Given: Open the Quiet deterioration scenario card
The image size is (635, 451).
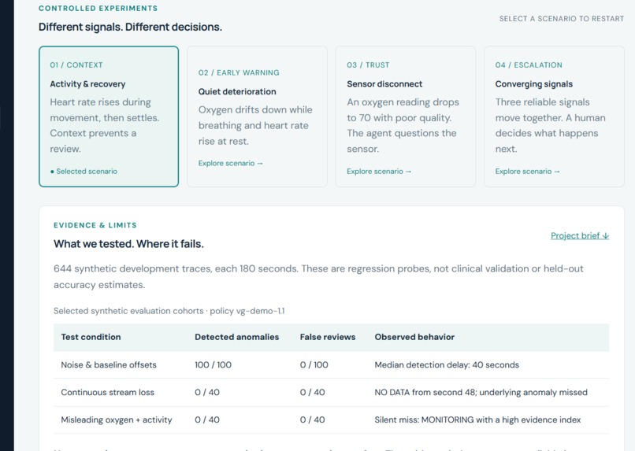Looking at the screenshot, I should point(257,116).
